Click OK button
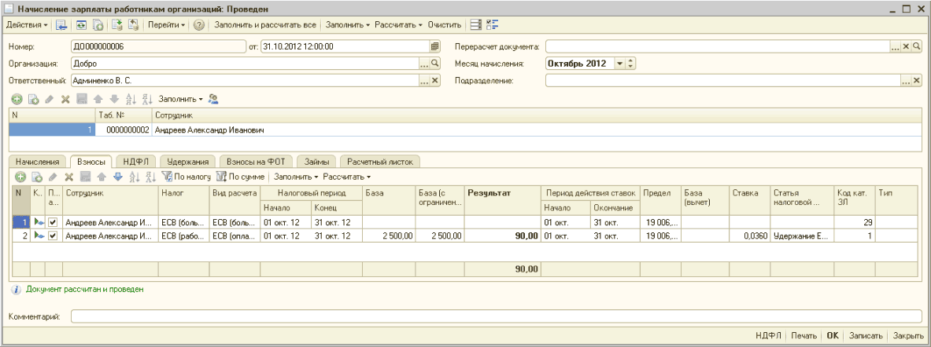Image resolution: width=931 pixels, height=347 pixels. (833, 335)
